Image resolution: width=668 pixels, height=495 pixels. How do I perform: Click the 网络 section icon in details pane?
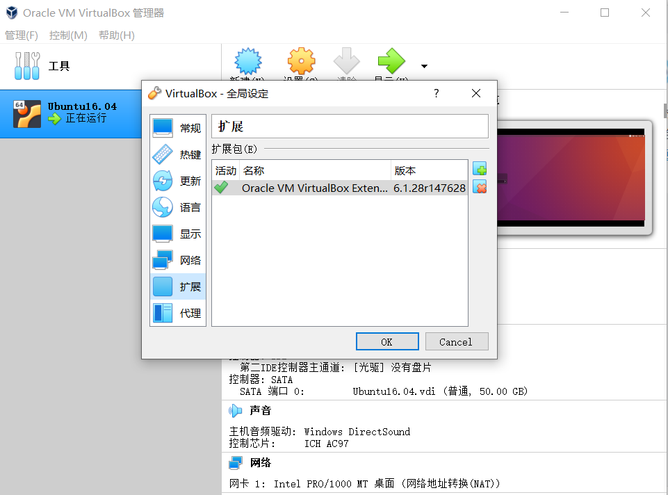tap(235, 463)
